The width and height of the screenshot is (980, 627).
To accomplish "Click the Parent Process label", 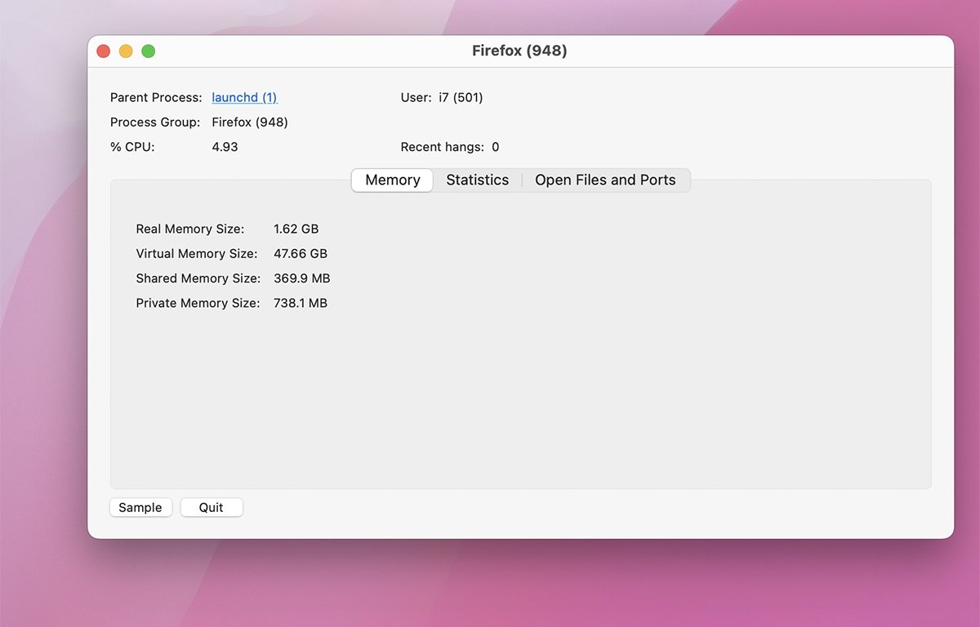I will 156,97.
